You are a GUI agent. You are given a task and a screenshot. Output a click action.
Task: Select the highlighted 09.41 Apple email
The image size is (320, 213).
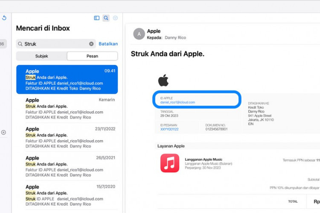click(67, 80)
